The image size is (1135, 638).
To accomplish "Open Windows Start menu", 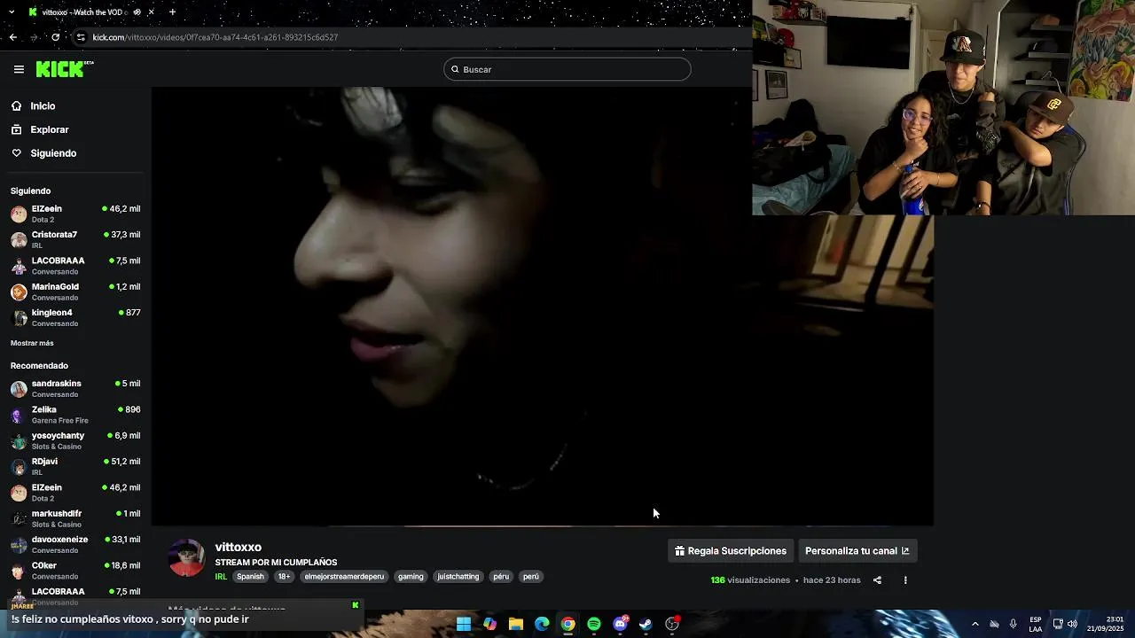I will coord(464,624).
